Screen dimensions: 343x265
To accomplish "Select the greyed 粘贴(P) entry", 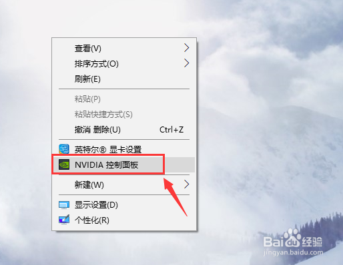I will (x=124, y=99).
